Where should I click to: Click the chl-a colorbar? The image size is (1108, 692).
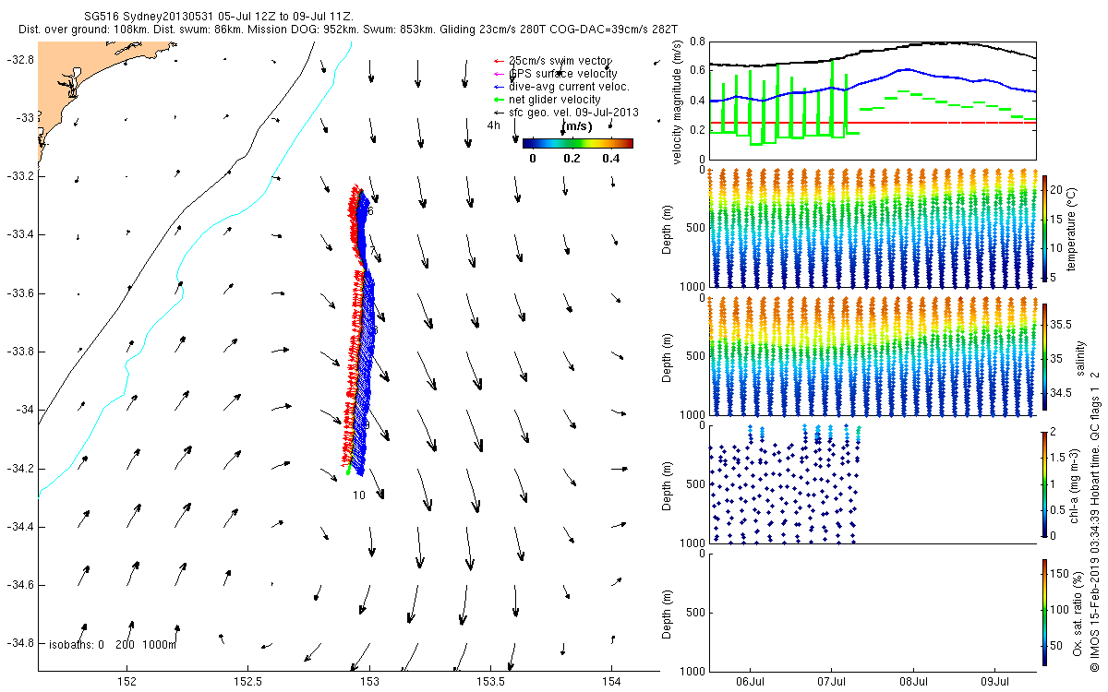[1045, 483]
